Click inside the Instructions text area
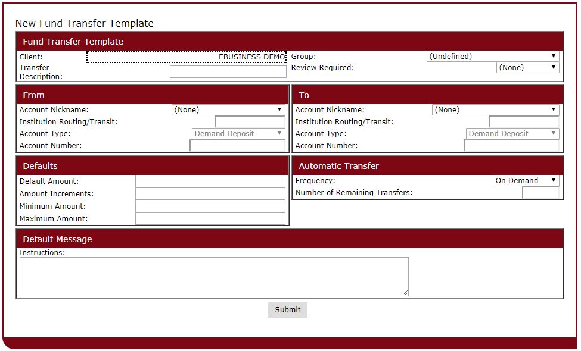581x351 pixels. click(215, 275)
